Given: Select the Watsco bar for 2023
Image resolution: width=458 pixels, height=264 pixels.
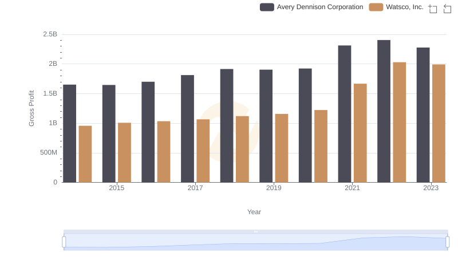Looking at the screenshot, I should point(439,124).
